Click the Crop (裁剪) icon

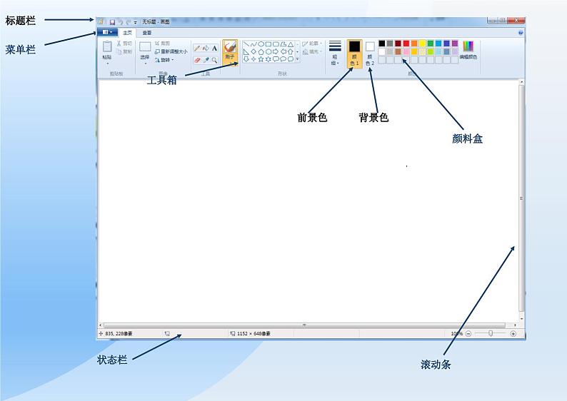click(x=157, y=44)
